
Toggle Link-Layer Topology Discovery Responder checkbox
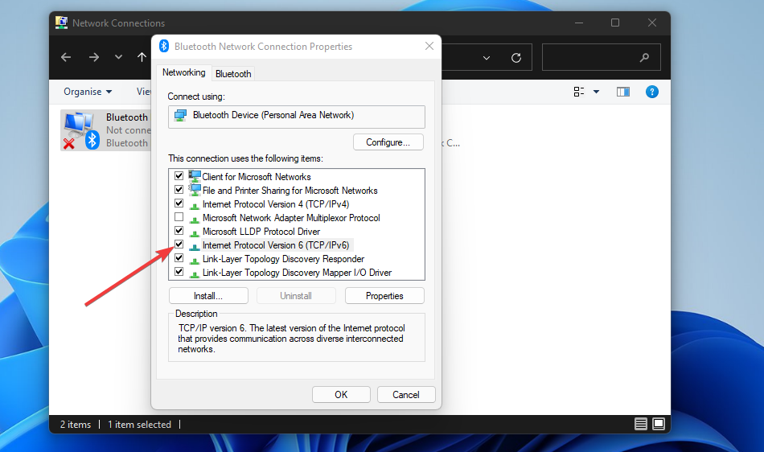(179, 257)
